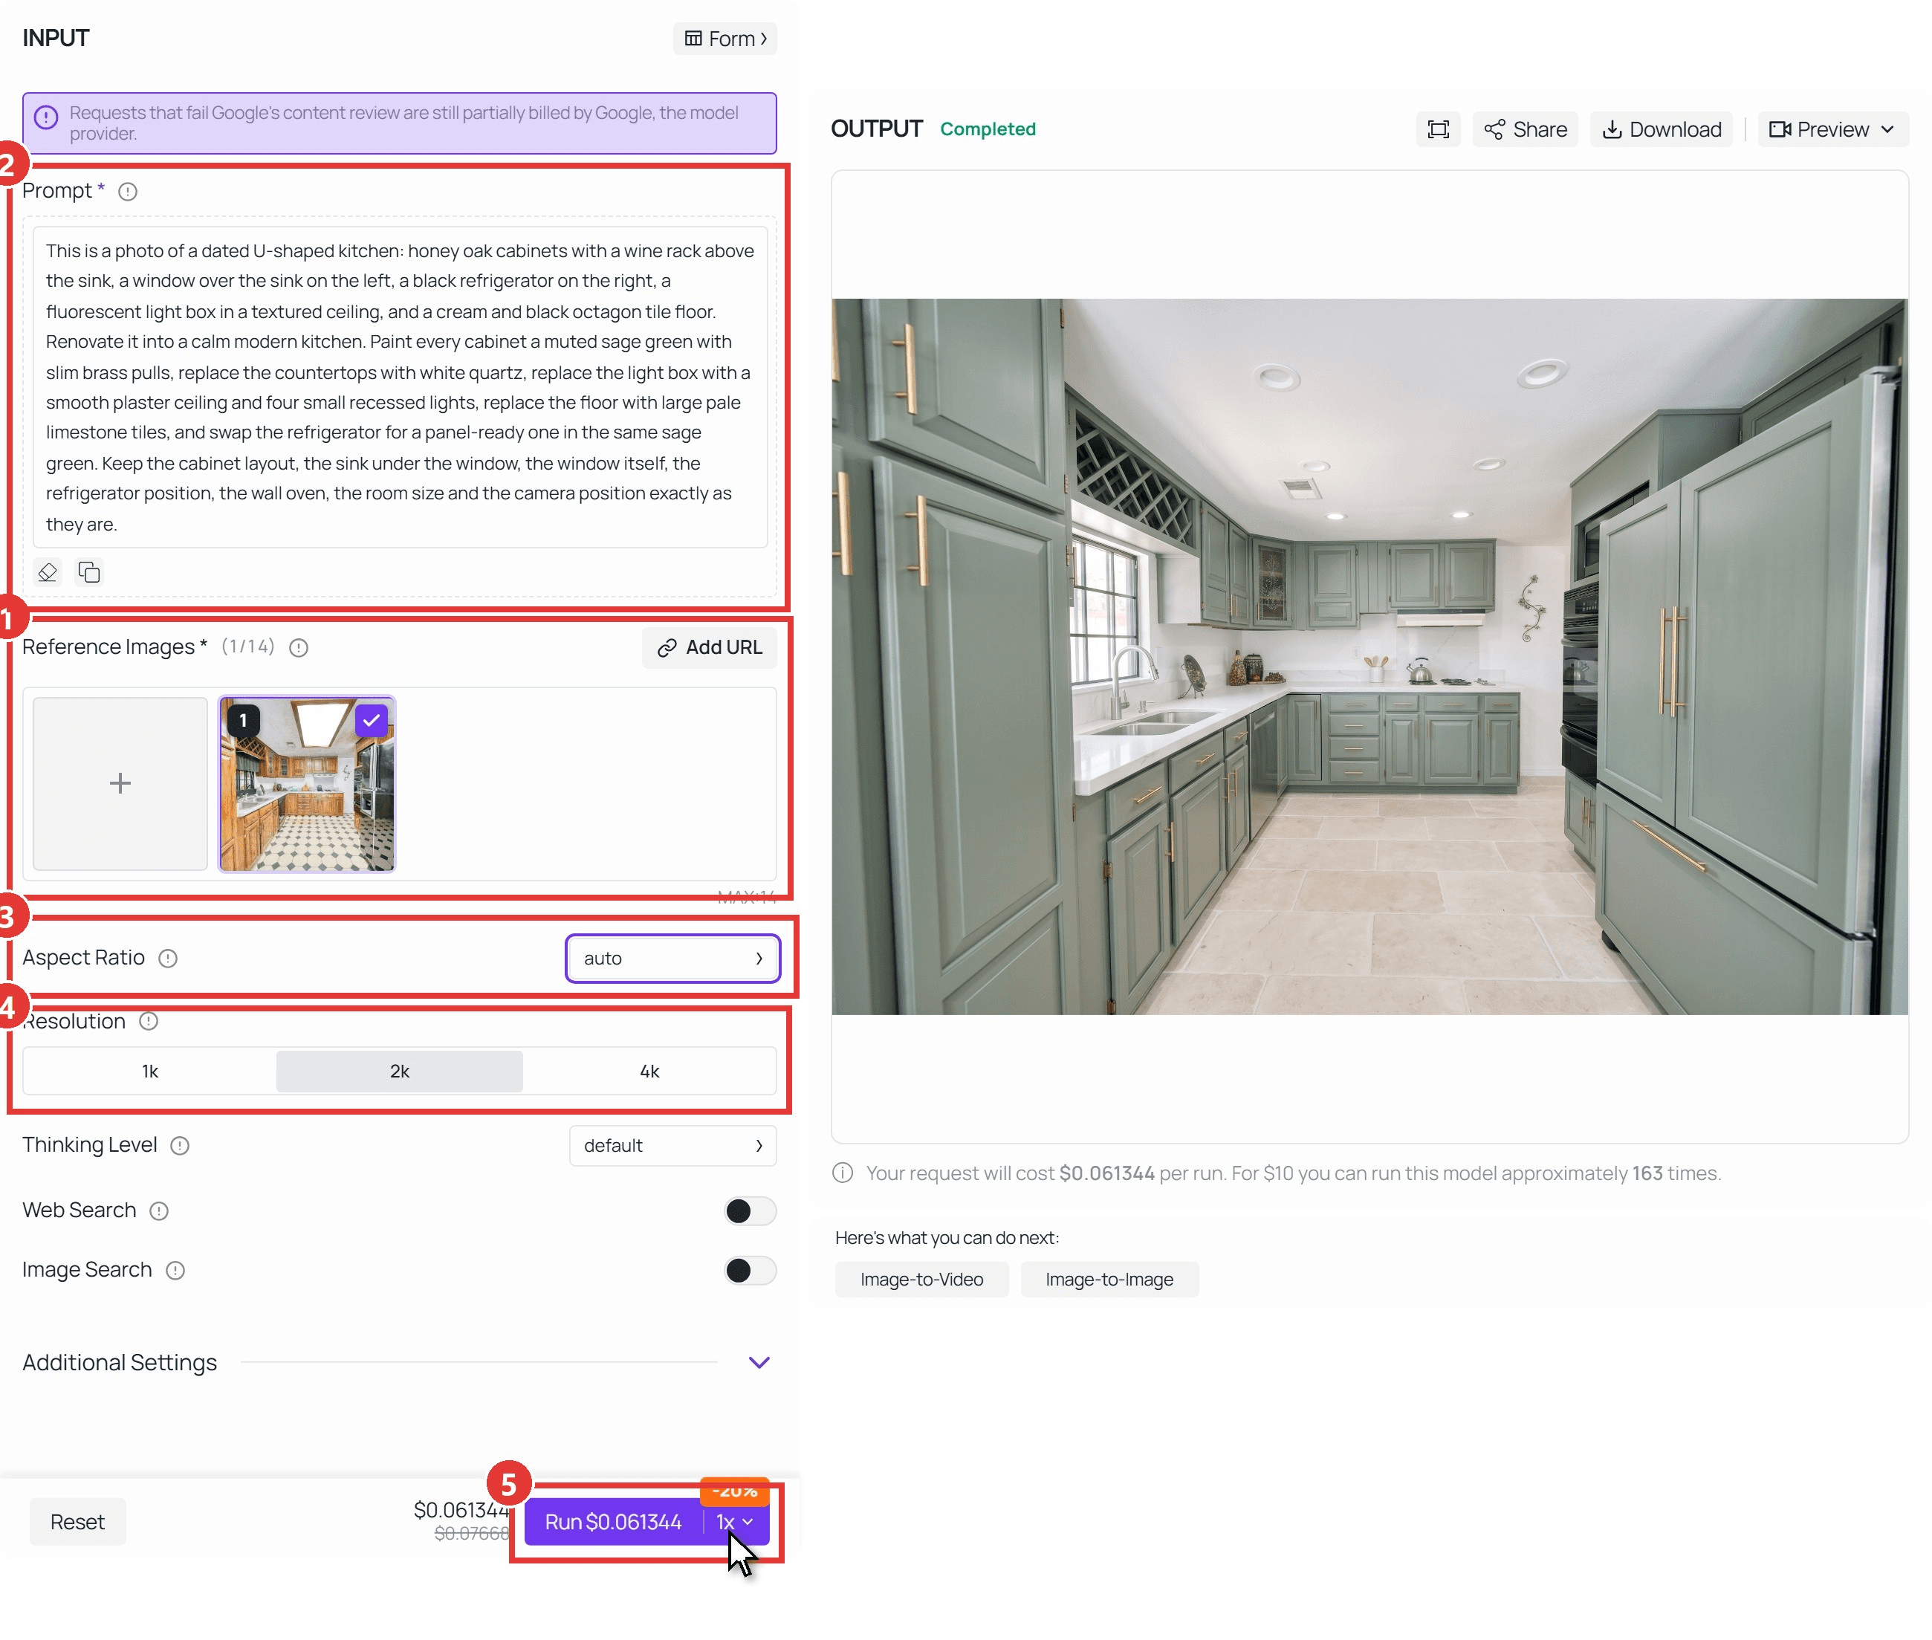
Task: Click the cost info icon below output
Action: [843, 1173]
